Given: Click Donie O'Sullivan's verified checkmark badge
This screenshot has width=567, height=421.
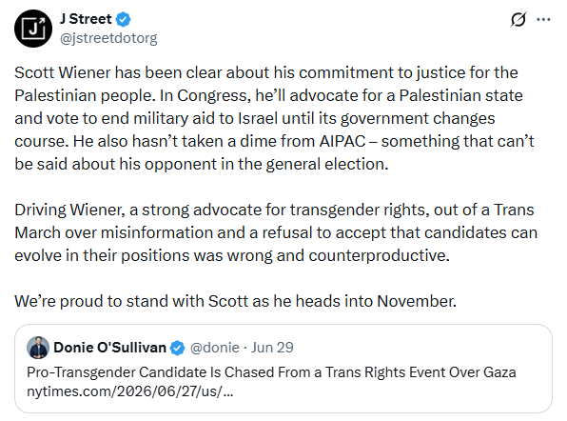Looking at the screenshot, I should [x=177, y=348].
